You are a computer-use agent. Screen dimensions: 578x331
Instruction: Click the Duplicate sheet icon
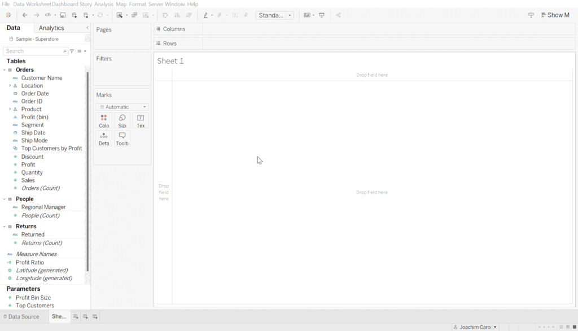[x=134, y=15]
